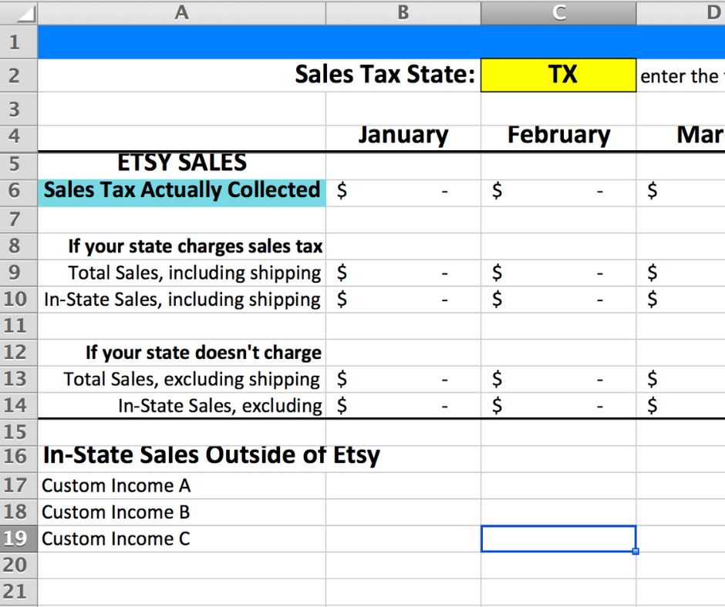The height and width of the screenshot is (607, 725).
Task: Select the January column heading cell
Action: 403,136
